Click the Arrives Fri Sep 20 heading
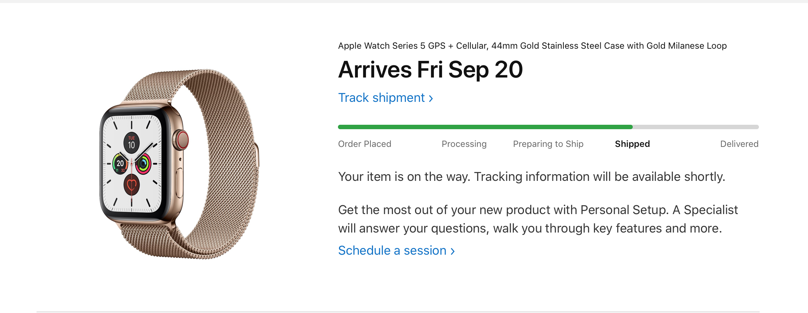 [431, 70]
